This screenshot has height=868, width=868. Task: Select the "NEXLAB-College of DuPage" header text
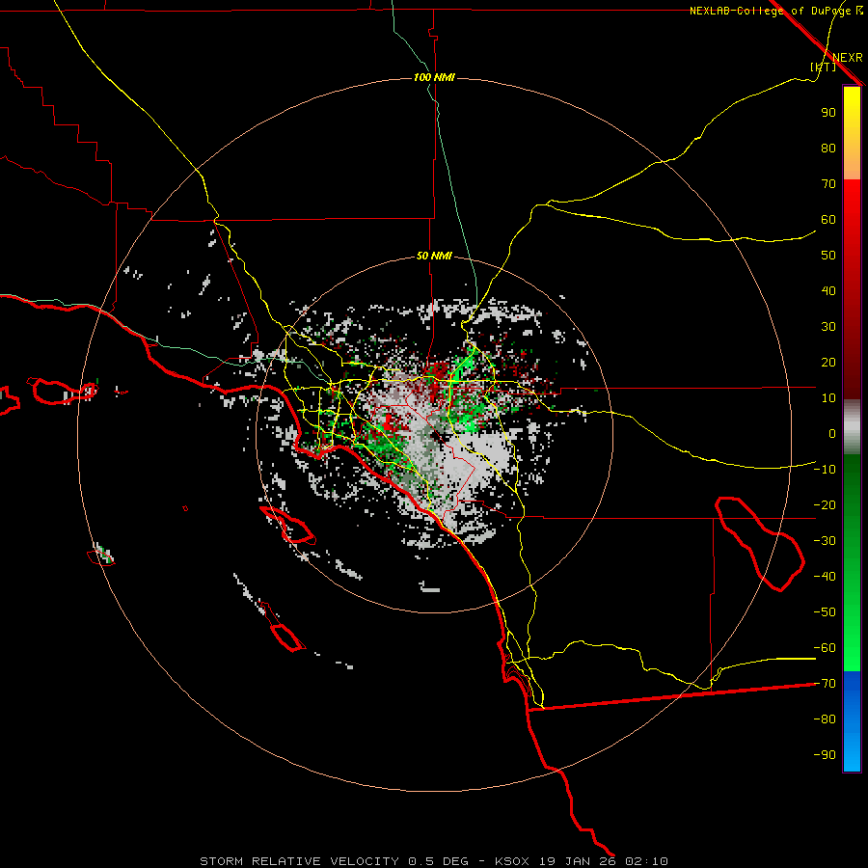tap(770, 11)
